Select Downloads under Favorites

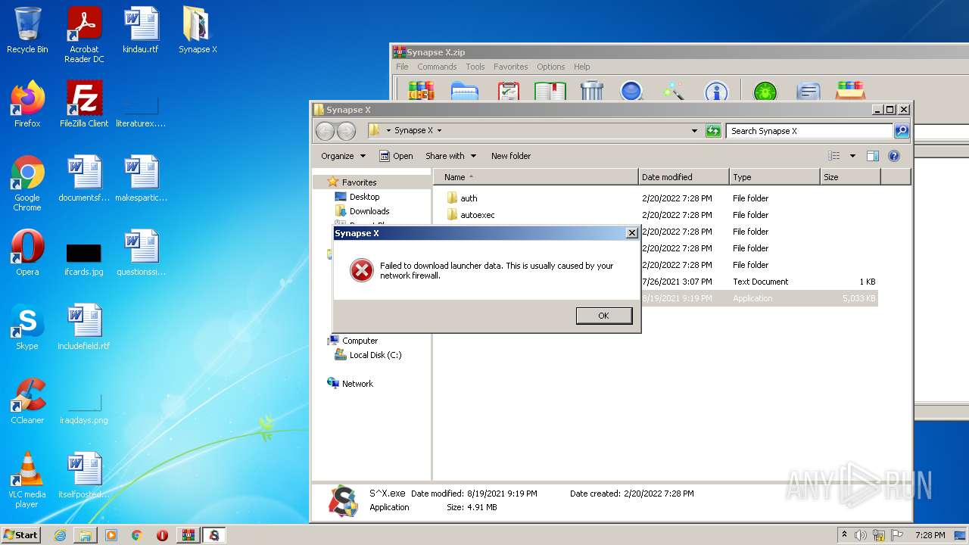[x=369, y=211]
